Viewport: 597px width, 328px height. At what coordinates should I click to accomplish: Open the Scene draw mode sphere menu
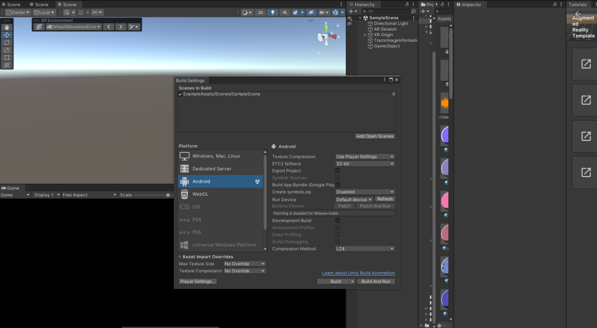(247, 13)
